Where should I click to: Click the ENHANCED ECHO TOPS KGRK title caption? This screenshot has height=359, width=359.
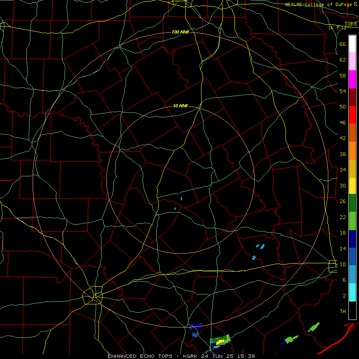(181, 356)
